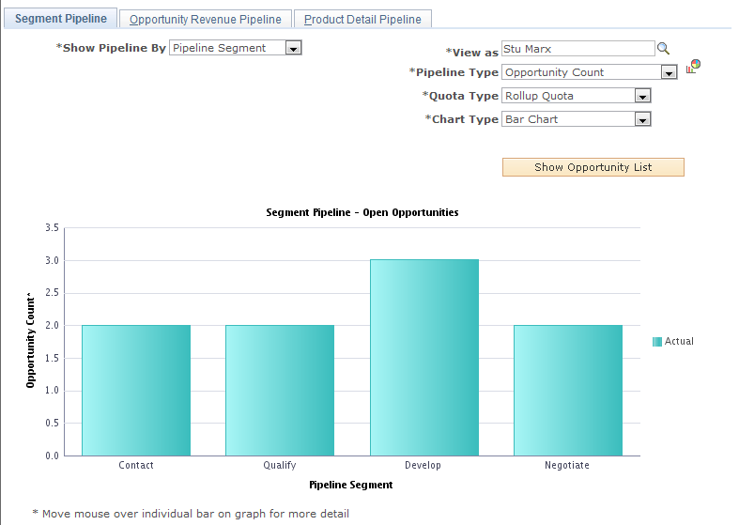Click the chart title Segment Pipeline - Open Opportunities
The width and height of the screenshot is (739, 525).
[x=362, y=212]
